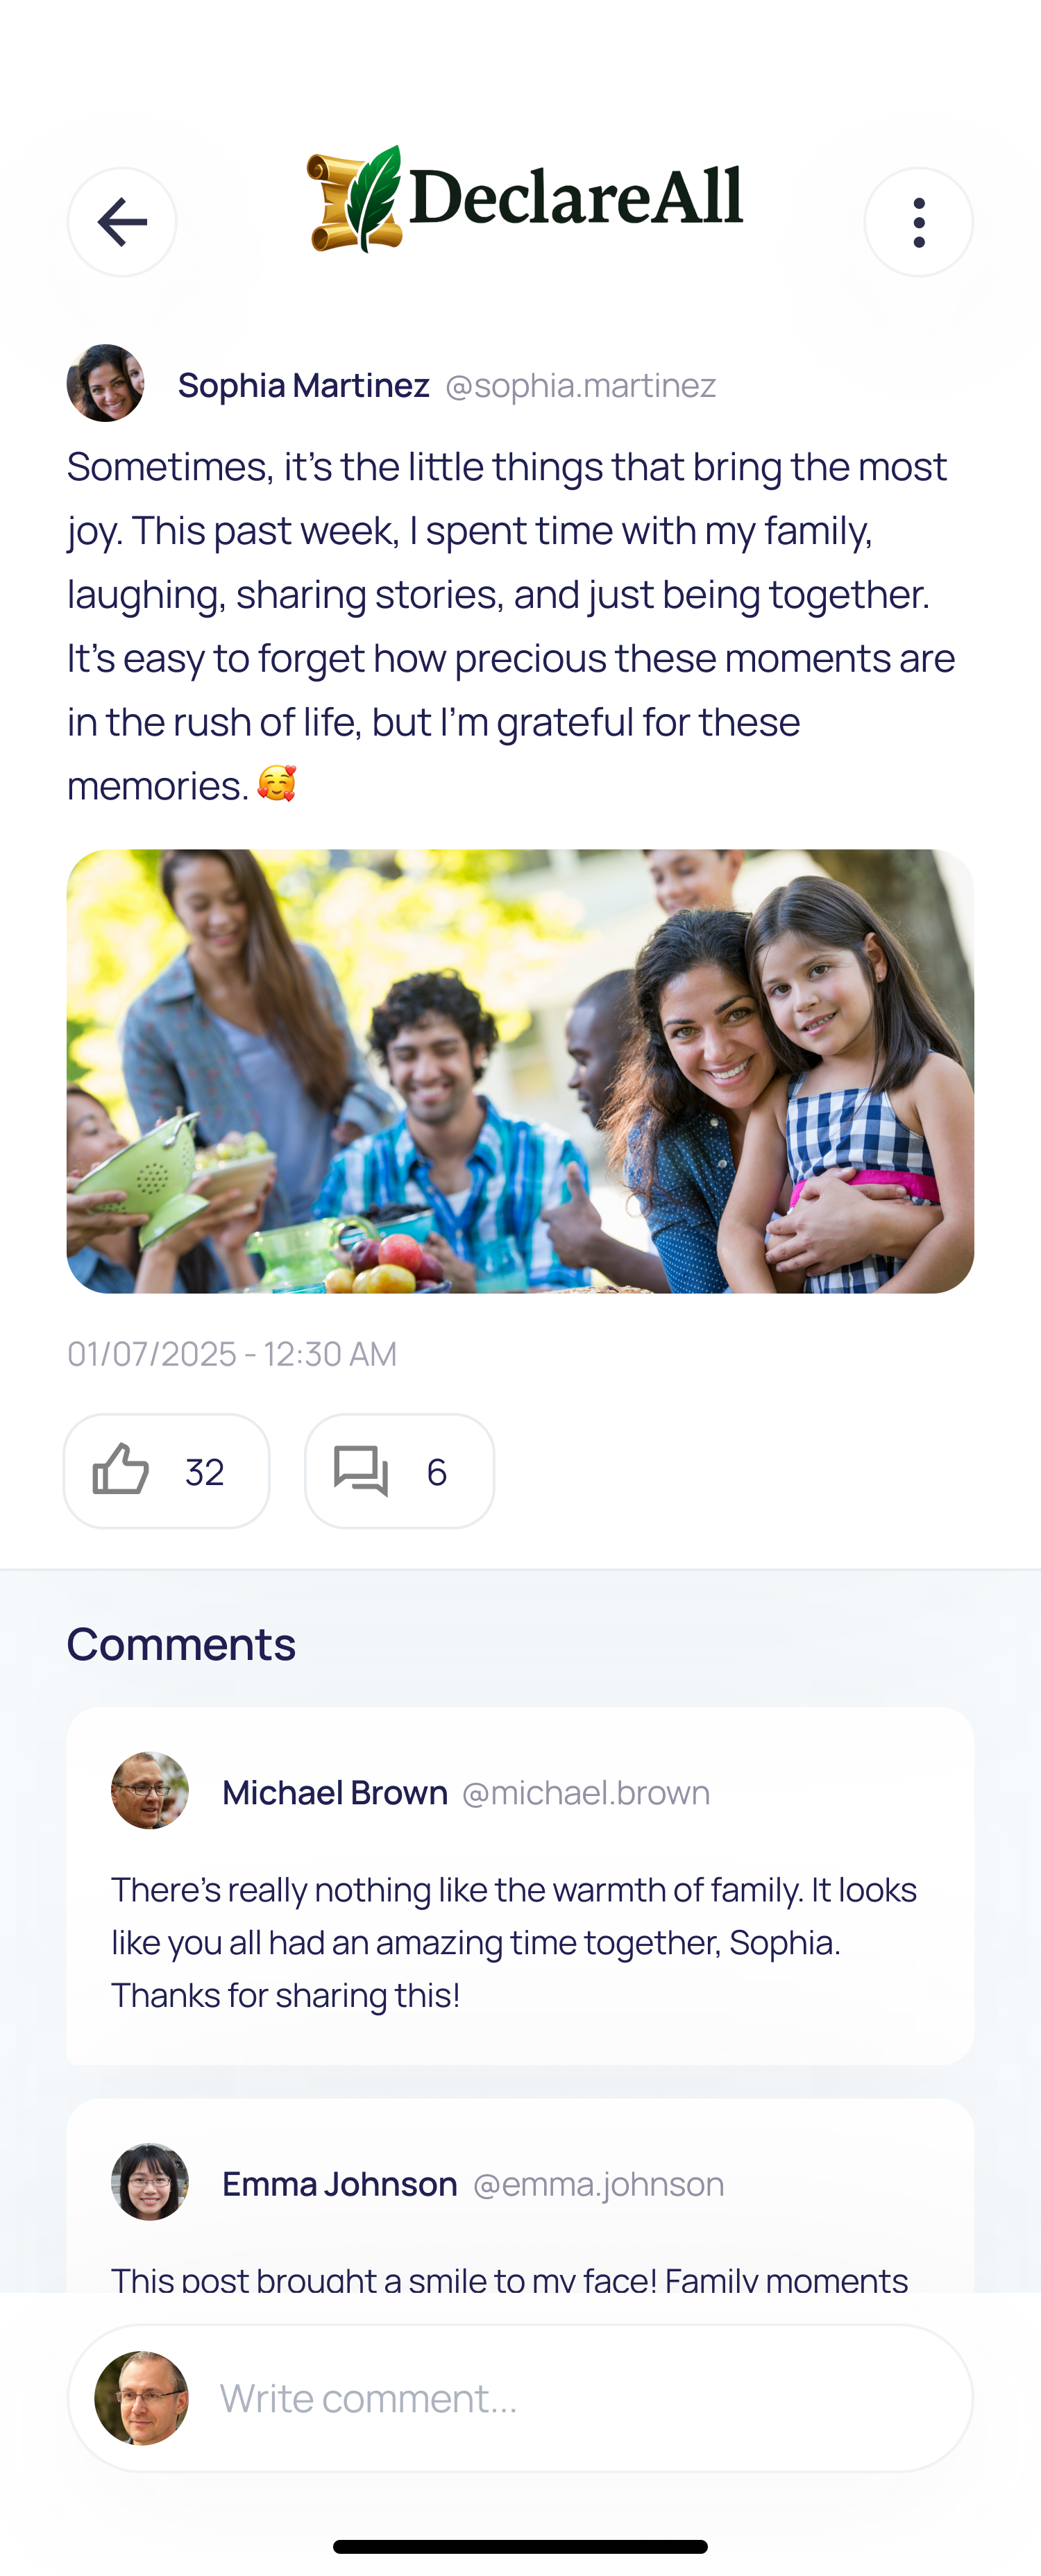1041x2576 pixels.
Task: Open the @sophia.martinez handle
Action: (x=581, y=385)
